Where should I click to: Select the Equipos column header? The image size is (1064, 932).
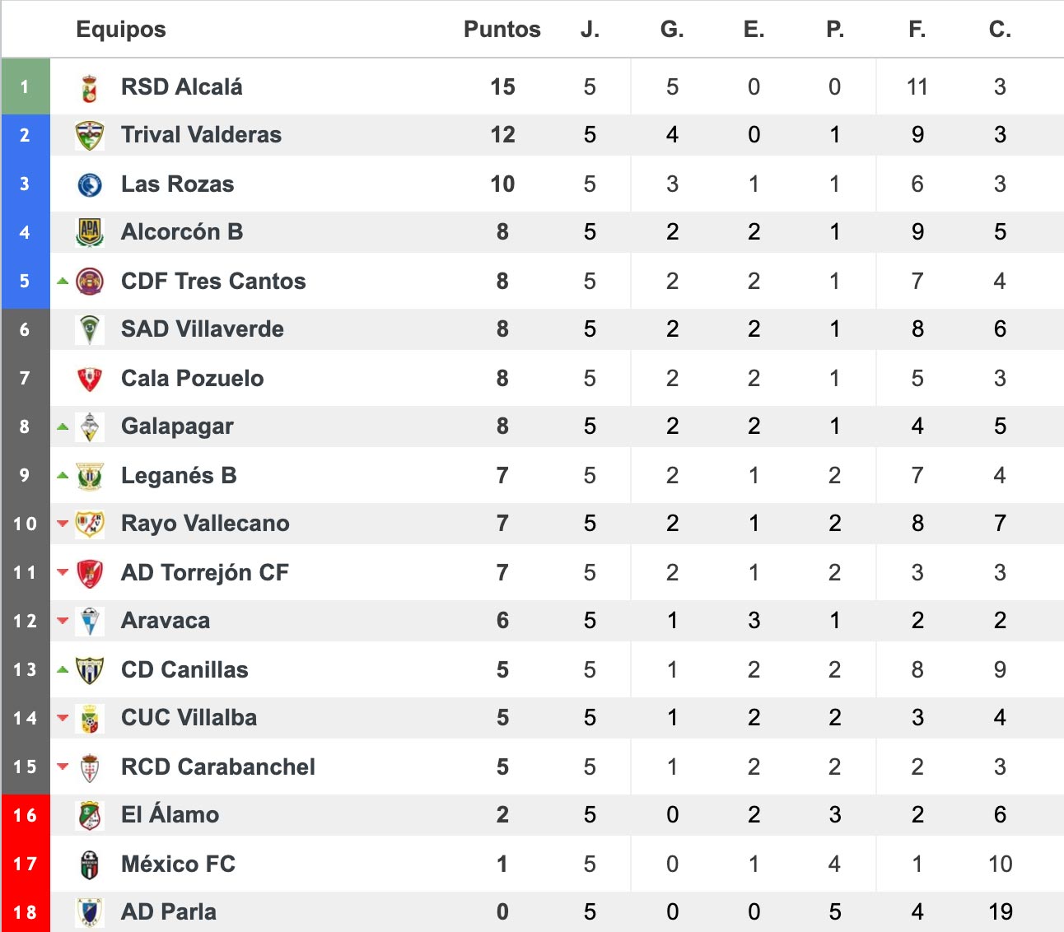point(121,30)
